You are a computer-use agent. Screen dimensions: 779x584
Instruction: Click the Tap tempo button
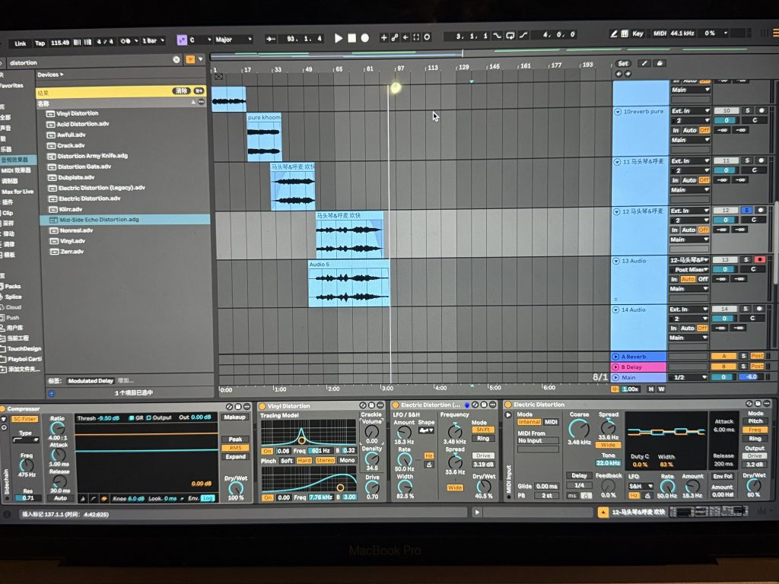[x=40, y=43]
